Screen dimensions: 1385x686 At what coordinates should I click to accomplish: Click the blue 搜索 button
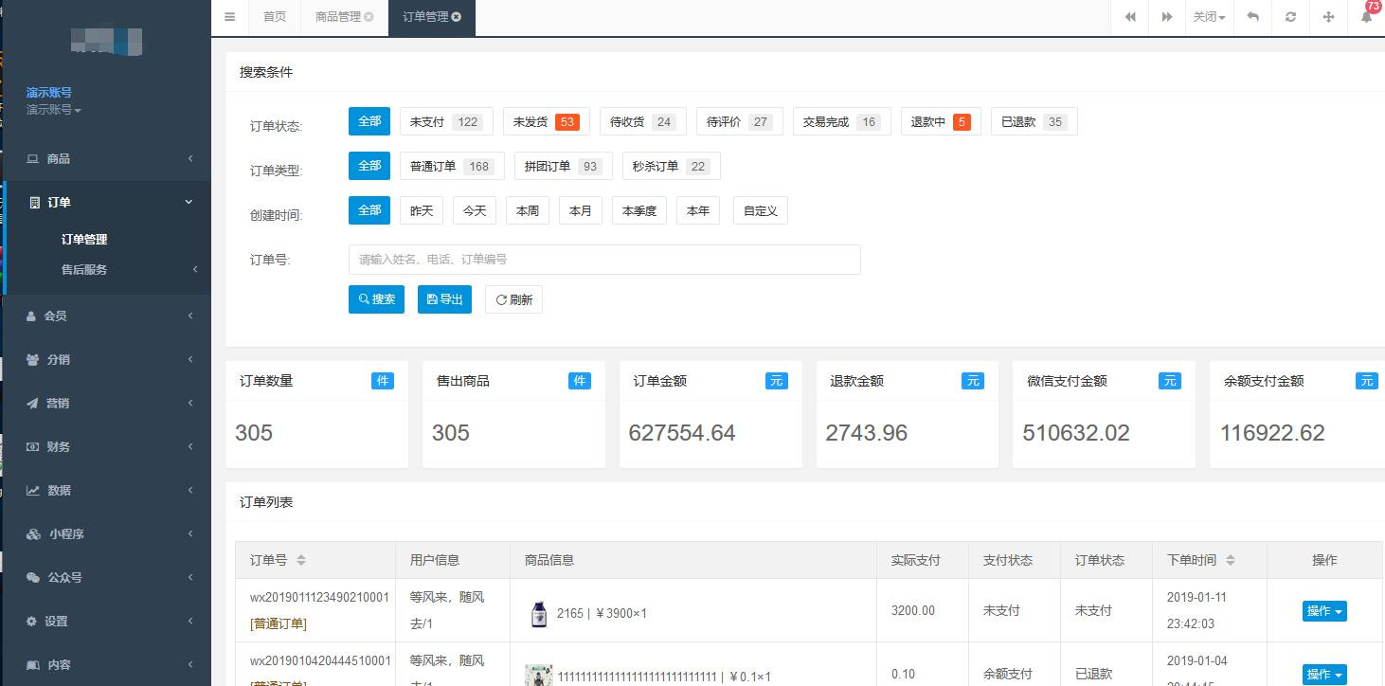376,299
